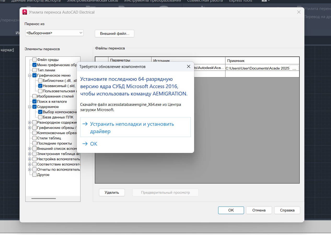This screenshot has height=235, width=331.
Task: Click the browse ellipsis button in Приемник column
Action: pyautogui.click(x=294, y=68)
